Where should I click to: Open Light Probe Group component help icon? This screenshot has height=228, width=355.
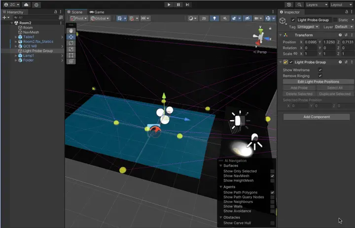(x=340, y=62)
